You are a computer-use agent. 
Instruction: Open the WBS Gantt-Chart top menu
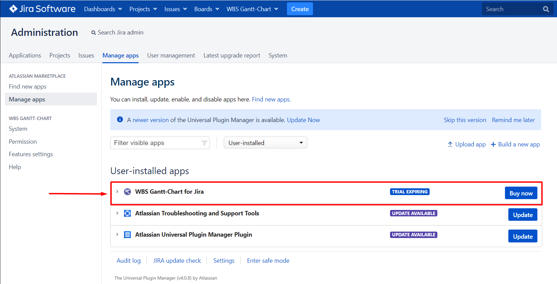[x=252, y=9]
